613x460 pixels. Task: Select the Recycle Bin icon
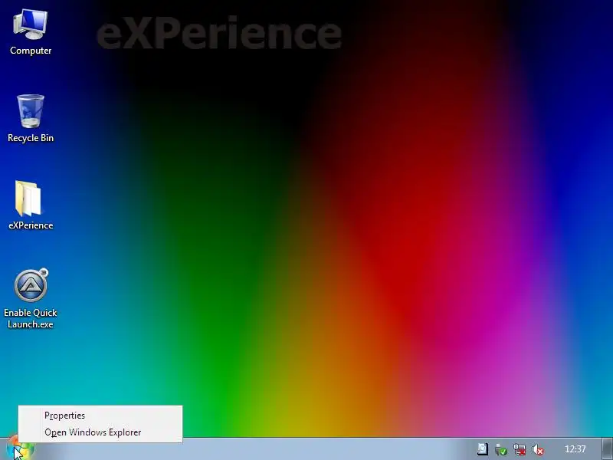(x=31, y=119)
